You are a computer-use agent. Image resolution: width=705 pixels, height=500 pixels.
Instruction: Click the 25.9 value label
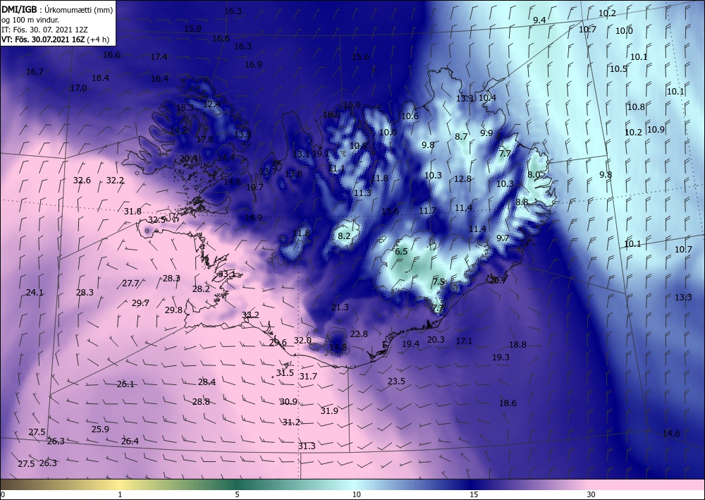[x=100, y=429]
